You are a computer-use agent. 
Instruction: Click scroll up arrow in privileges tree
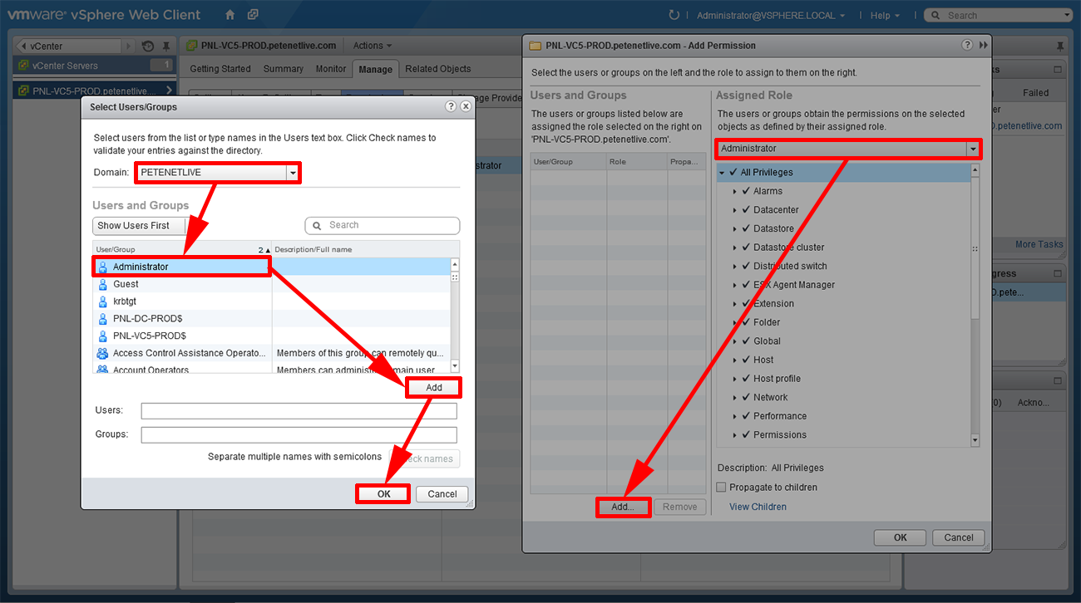tap(975, 170)
